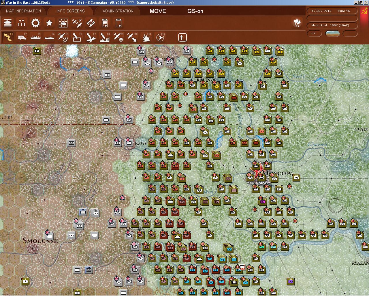The height and width of the screenshot is (299, 369).
Task: Click the air doctrine airplanes icon
Action: 77,23
